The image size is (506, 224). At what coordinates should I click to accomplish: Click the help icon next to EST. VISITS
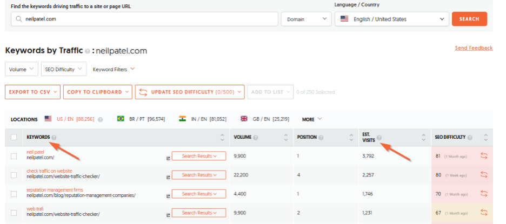point(379,138)
